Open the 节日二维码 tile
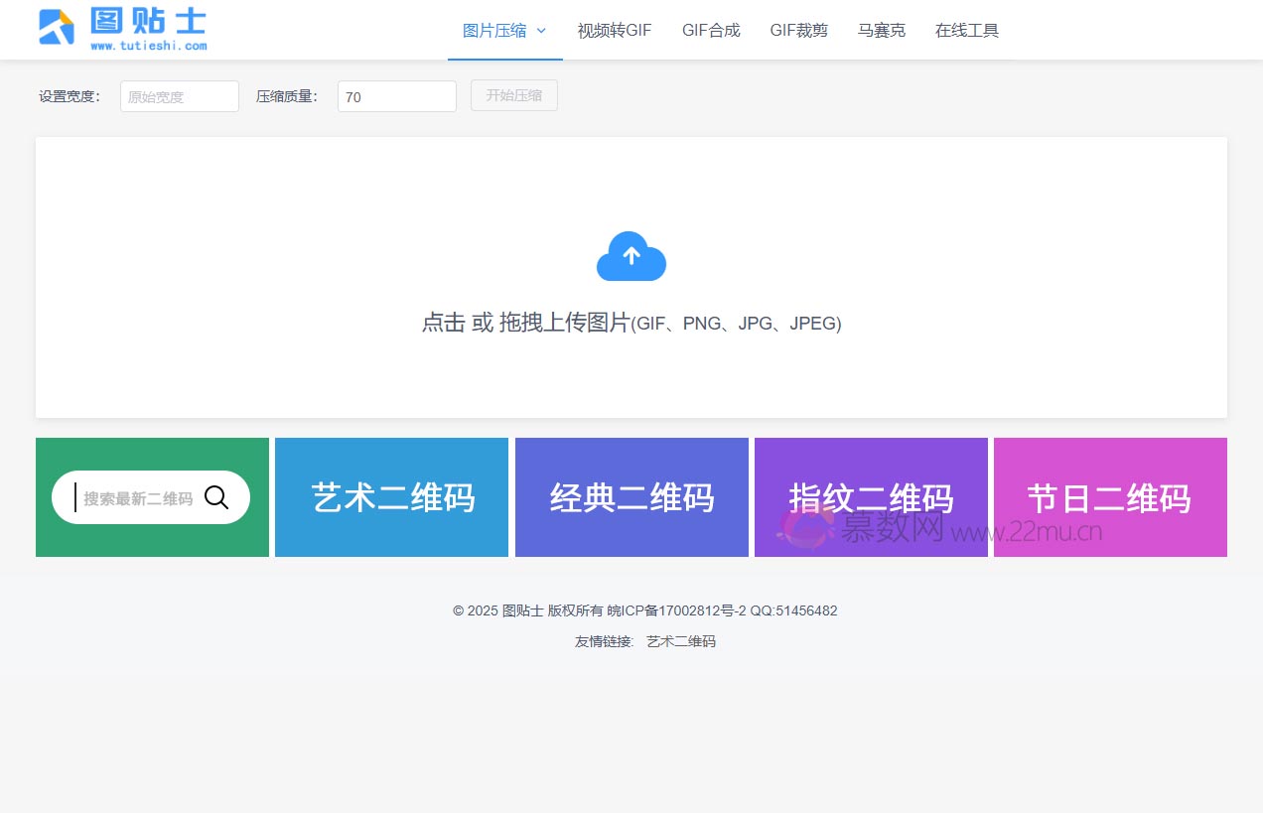The width and height of the screenshot is (1263, 813). point(1109,496)
